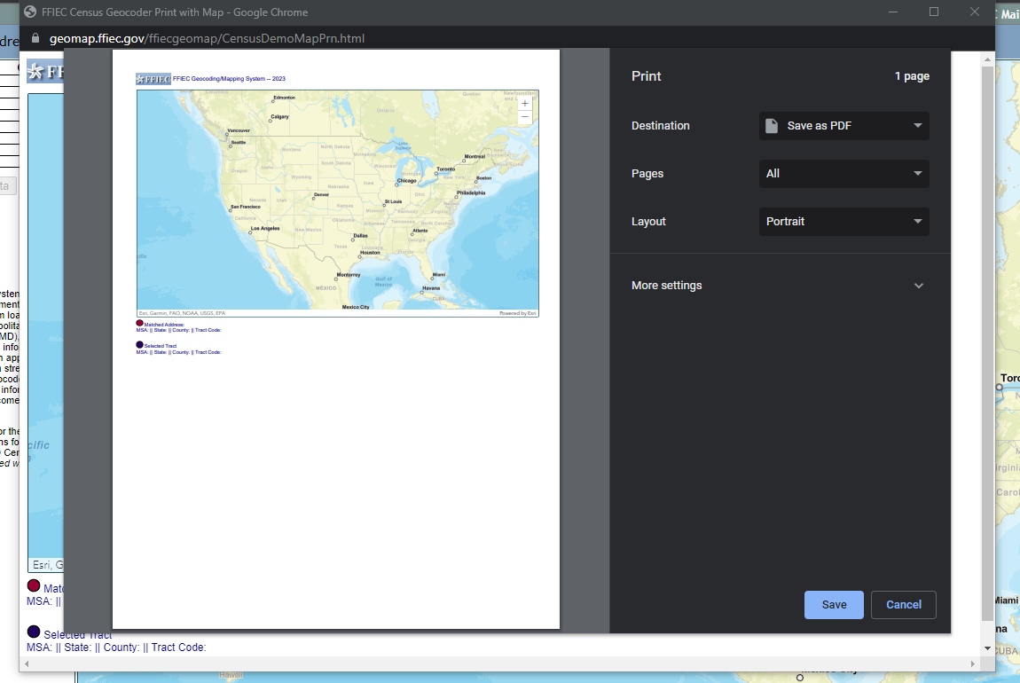Change Layout using the Portrait dropdown

[x=843, y=221]
